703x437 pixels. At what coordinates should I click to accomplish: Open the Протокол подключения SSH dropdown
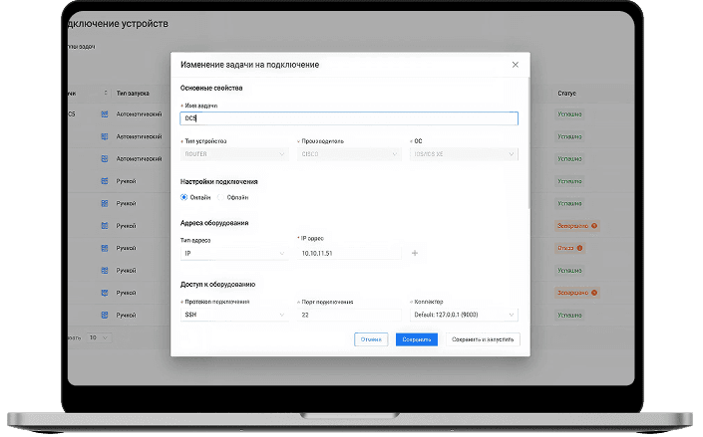pyautogui.click(x=233, y=315)
